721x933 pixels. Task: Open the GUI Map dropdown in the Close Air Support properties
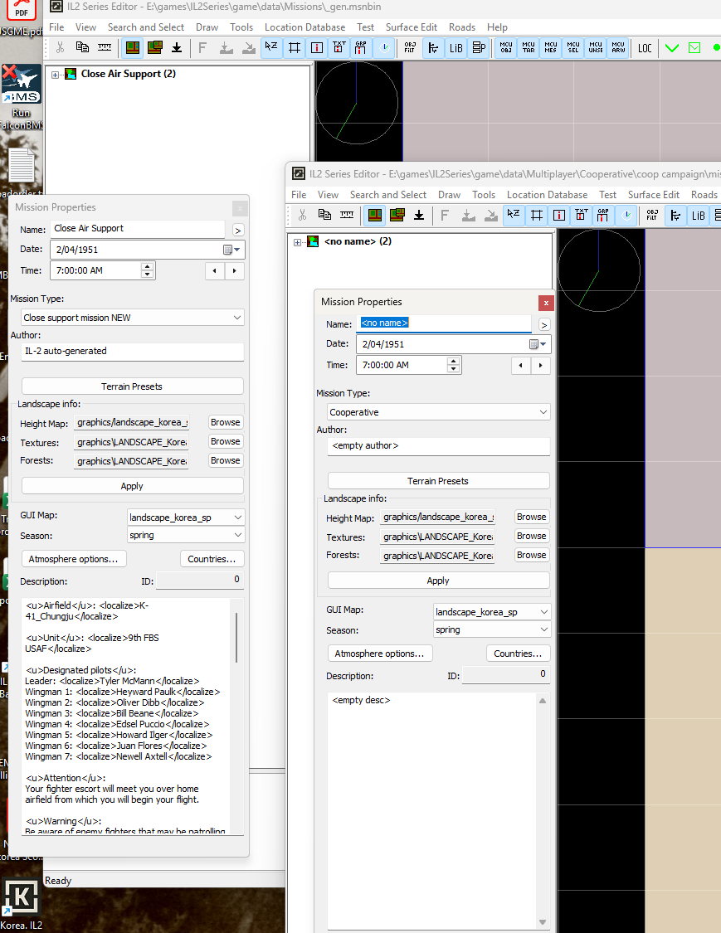[186, 518]
